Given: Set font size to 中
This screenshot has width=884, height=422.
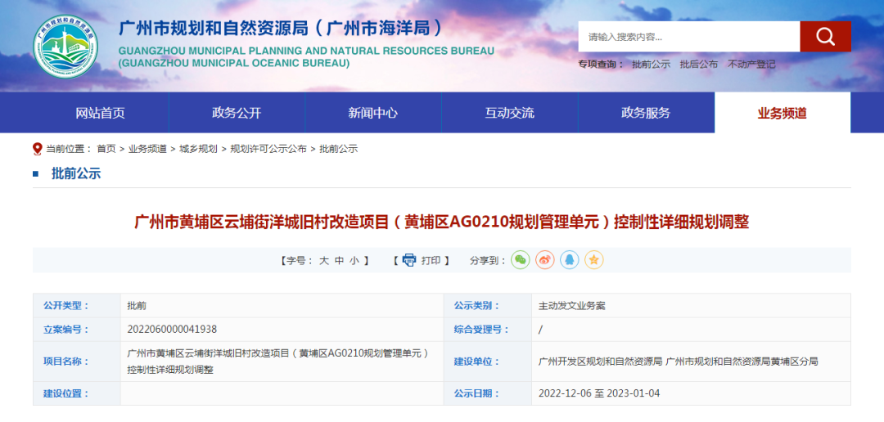Looking at the screenshot, I should pyautogui.click(x=339, y=260).
